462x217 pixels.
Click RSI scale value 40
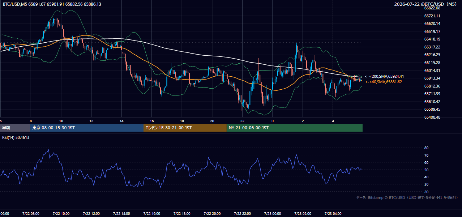[426, 177]
